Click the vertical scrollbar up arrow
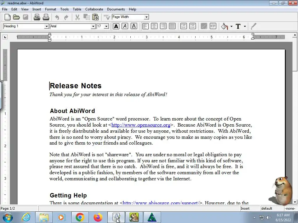This screenshot has width=298, height=223. pyautogui.click(x=295, y=35)
